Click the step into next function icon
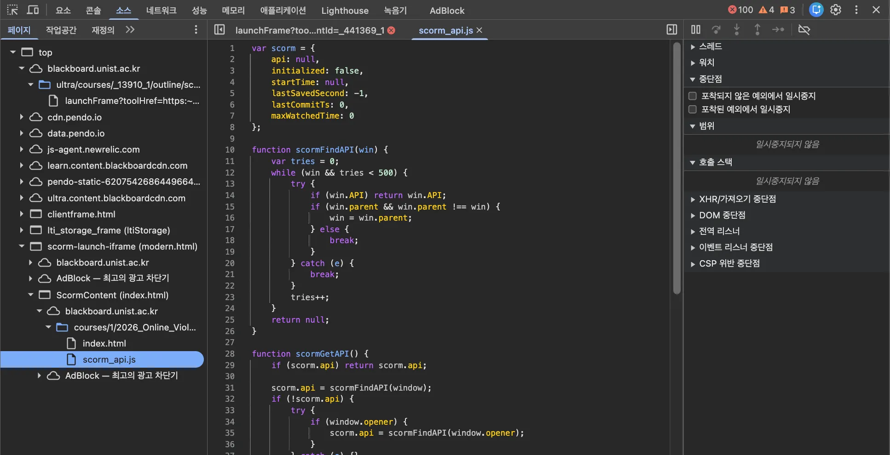890x455 pixels. [736, 30]
